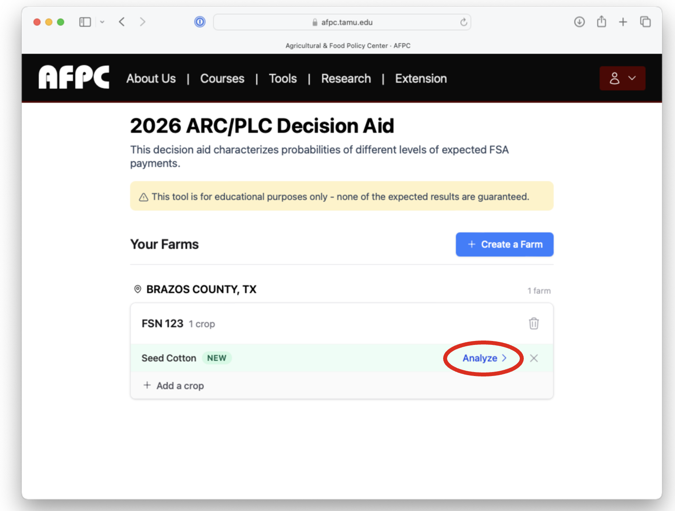The height and width of the screenshot is (511, 675).
Task: Click the Safari sidebar toggle icon
Action: tap(85, 22)
